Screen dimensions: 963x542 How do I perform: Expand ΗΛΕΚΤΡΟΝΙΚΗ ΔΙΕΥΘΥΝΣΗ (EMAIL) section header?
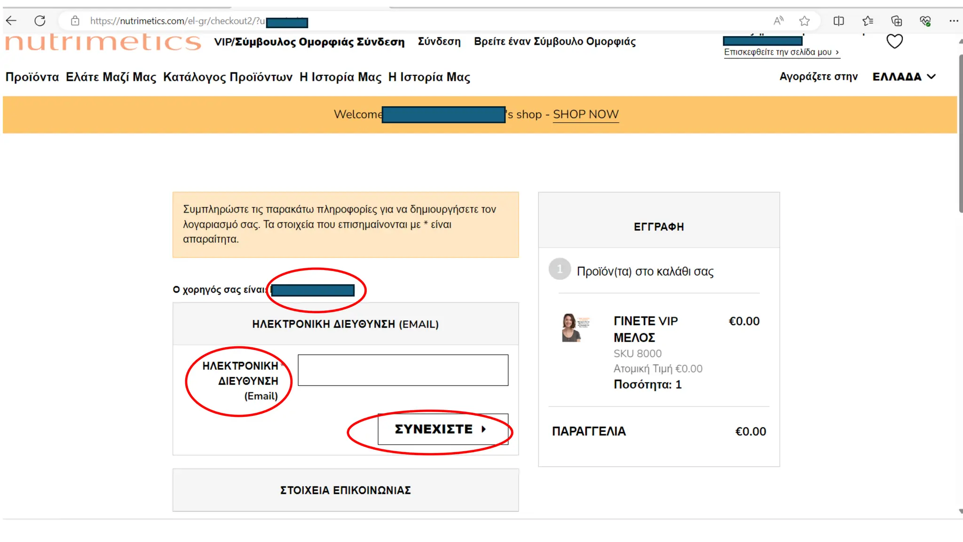[346, 324]
